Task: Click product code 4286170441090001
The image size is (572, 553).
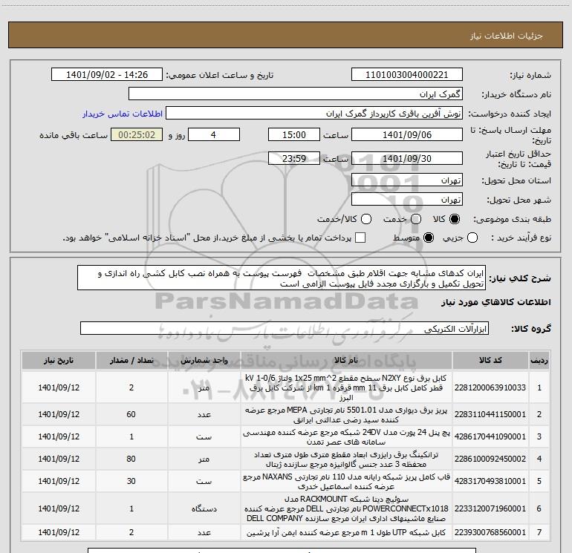Action: pyautogui.click(x=490, y=436)
